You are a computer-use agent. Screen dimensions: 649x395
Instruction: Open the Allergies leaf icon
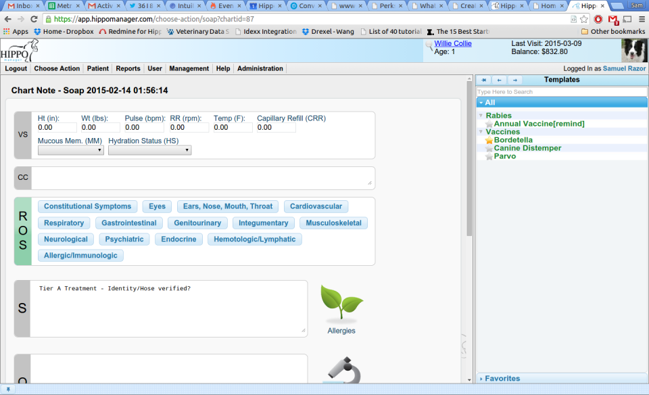coord(341,303)
